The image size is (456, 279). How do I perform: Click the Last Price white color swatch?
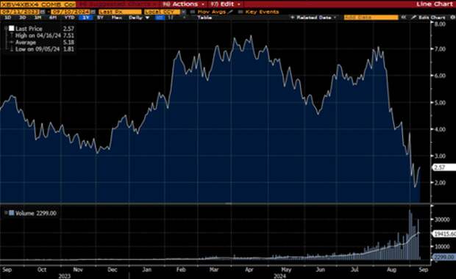[11, 29]
